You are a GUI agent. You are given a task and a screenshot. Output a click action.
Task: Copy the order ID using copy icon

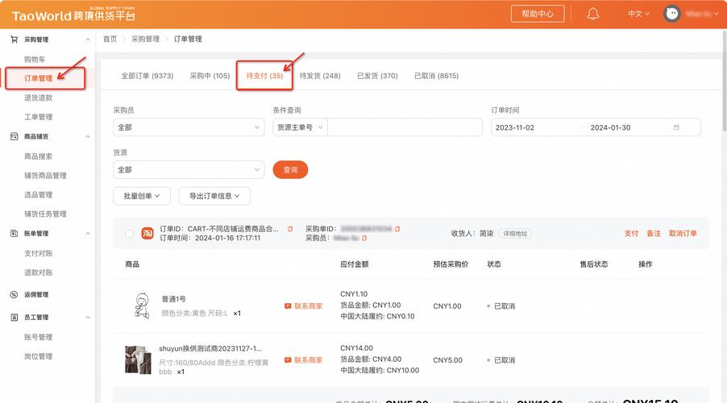click(x=290, y=229)
